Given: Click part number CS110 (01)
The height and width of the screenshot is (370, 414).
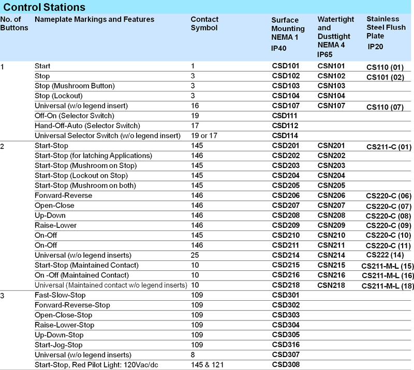Looking at the screenshot, I should coord(385,68).
